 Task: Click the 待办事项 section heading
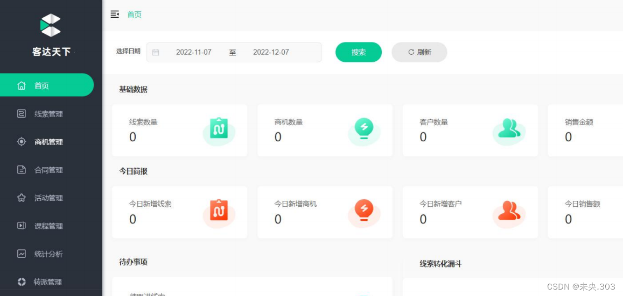coord(133,262)
